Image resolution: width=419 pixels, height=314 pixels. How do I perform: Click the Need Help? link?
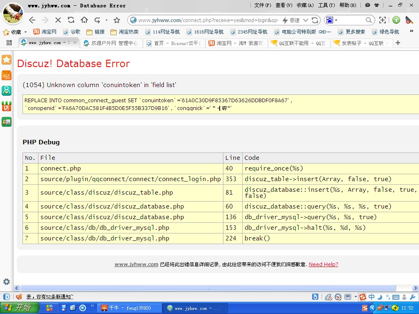point(323,265)
